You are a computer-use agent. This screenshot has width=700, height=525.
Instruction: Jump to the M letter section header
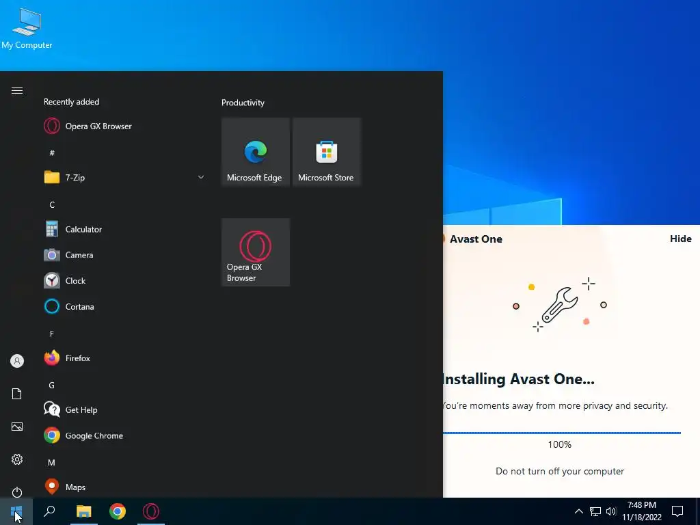click(52, 463)
